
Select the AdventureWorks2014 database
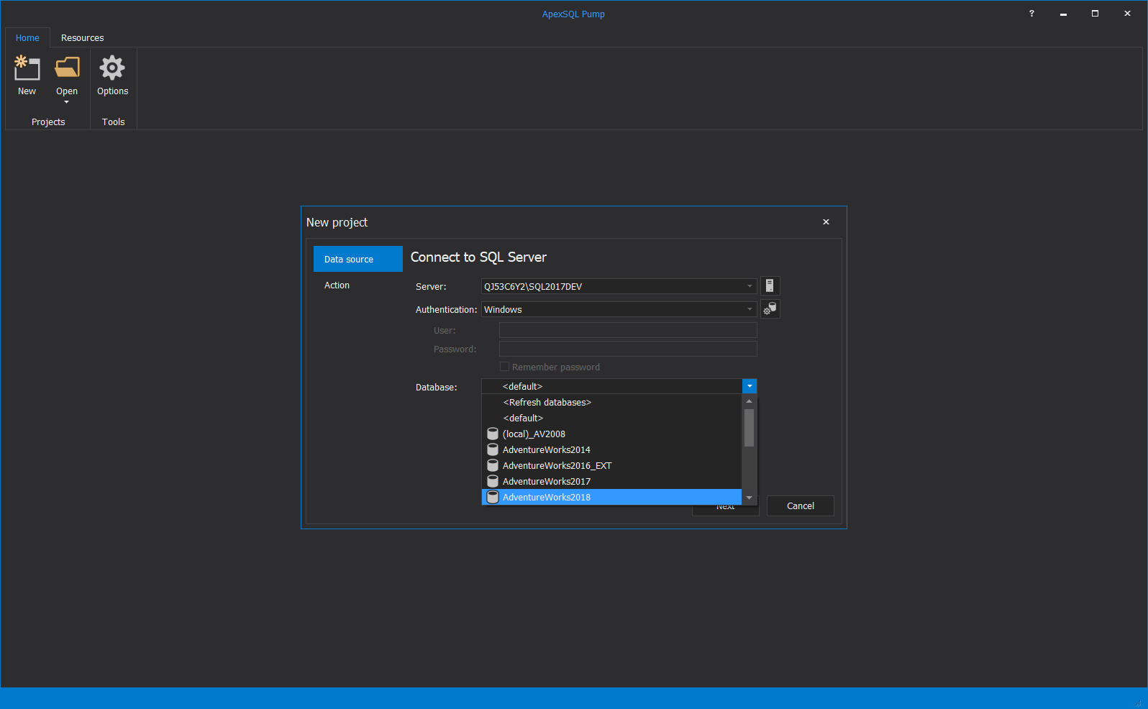click(x=611, y=449)
